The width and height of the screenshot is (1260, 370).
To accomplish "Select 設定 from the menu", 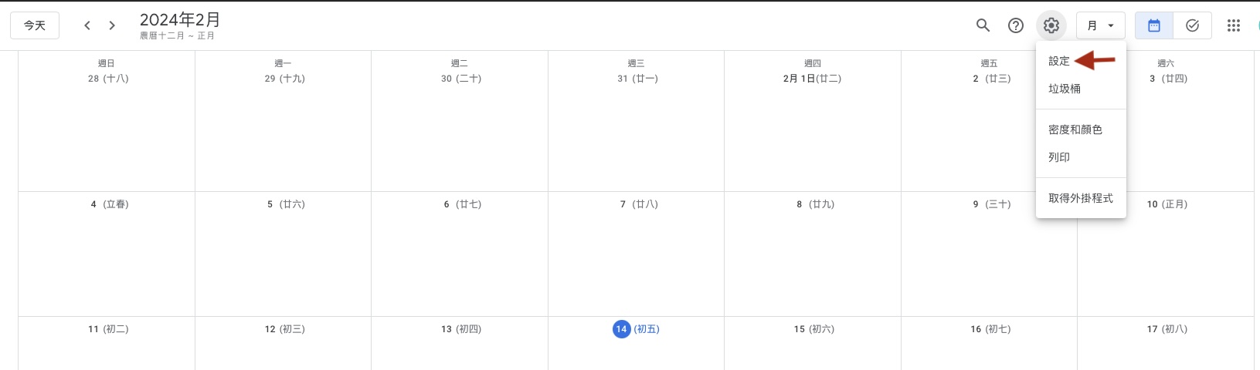I will tap(1059, 61).
